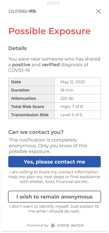
Task: Click the California bear logo
Action: click(32, 11)
